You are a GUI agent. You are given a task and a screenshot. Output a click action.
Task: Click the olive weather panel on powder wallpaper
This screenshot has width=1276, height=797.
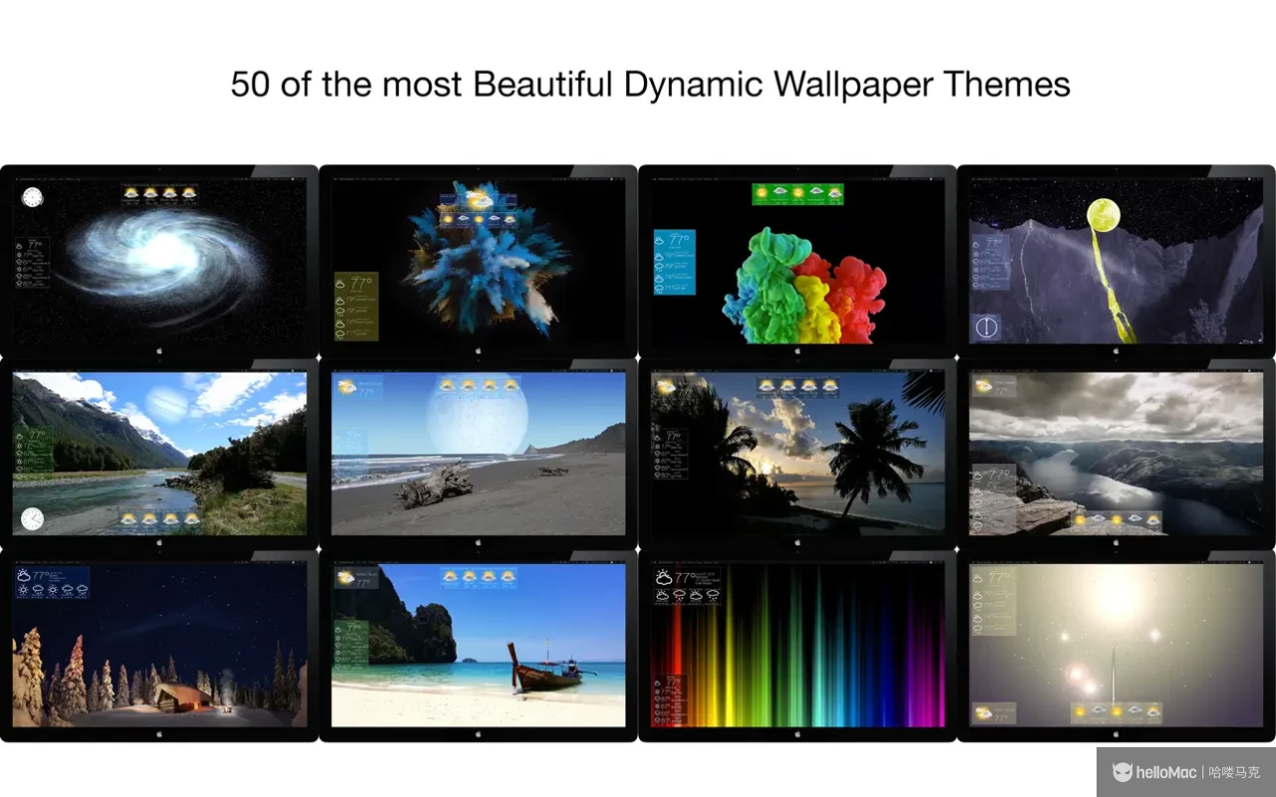(356, 306)
